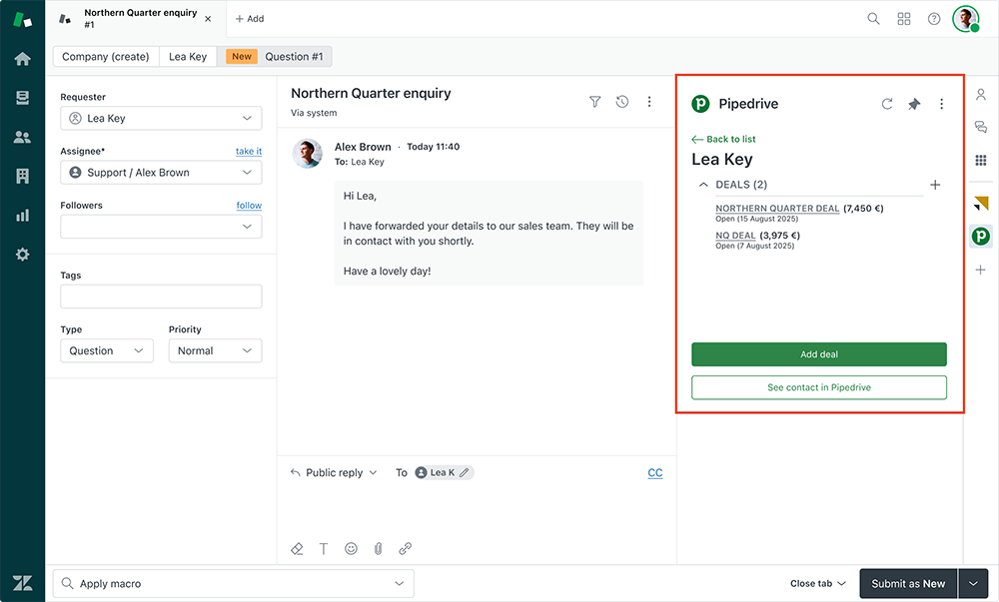Show ticket events history clock icon

pos(622,102)
